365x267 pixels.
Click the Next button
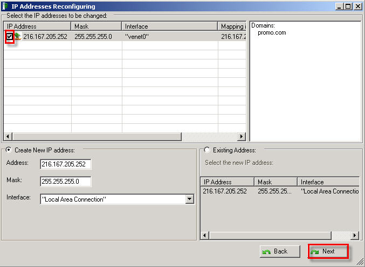pos(328,251)
